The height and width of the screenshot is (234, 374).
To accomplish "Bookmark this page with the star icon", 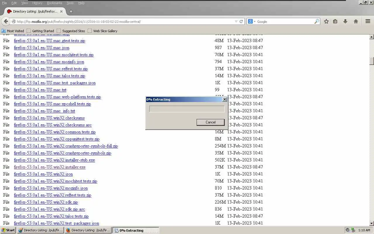I will click(x=326, y=21).
